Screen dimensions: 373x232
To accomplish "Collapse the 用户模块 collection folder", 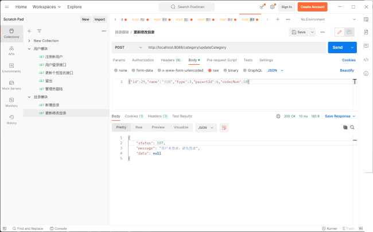I will pyautogui.click(x=29, y=49).
